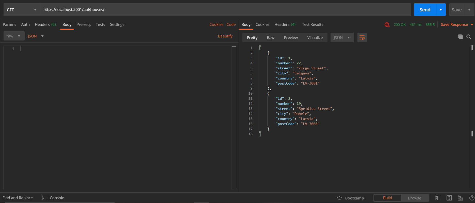
Task: Click the grid layout icon in status bar
Action: point(449,198)
